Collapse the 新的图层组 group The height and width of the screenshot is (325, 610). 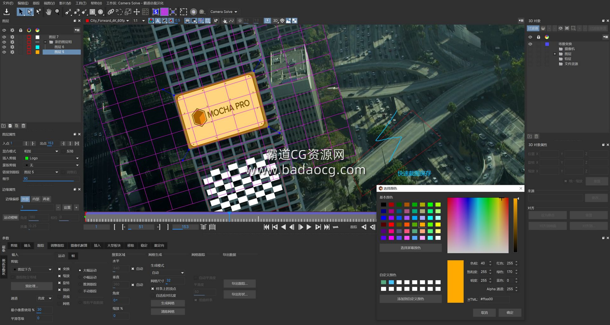[x=45, y=42]
